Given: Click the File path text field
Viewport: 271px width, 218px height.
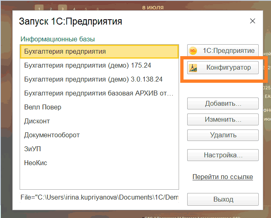Looking at the screenshot, I should 99,198.
